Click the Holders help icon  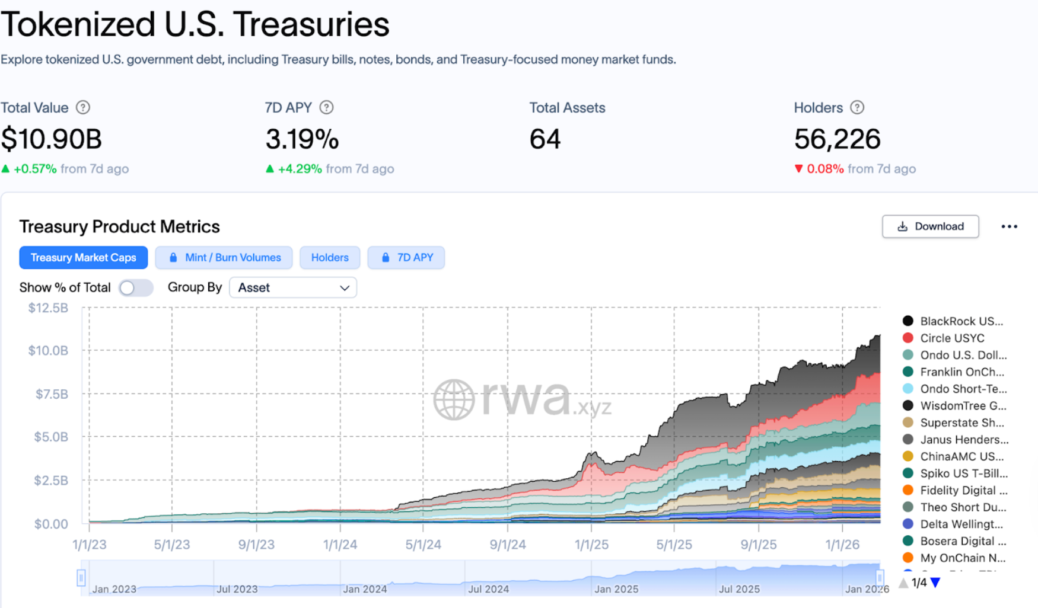(857, 107)
